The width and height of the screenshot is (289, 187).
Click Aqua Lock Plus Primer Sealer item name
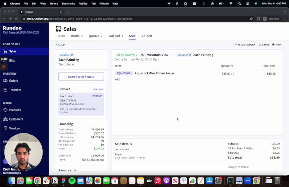coord(154,73)
